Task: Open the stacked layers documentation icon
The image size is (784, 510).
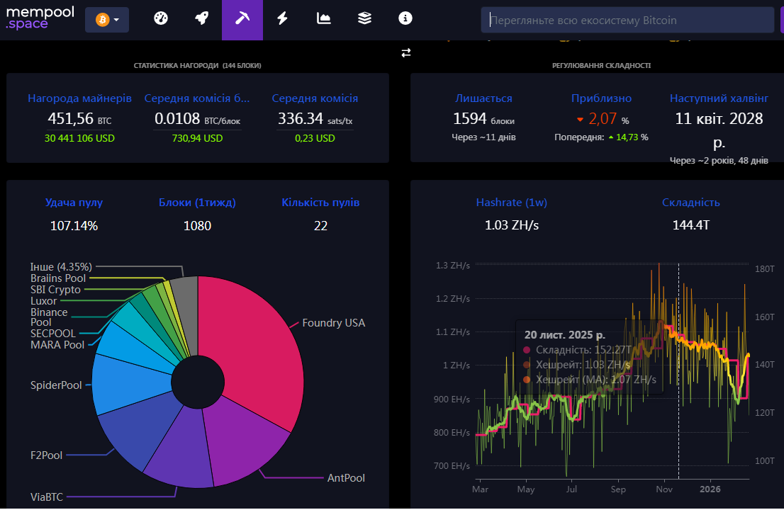Action: [x=364, y=19]
